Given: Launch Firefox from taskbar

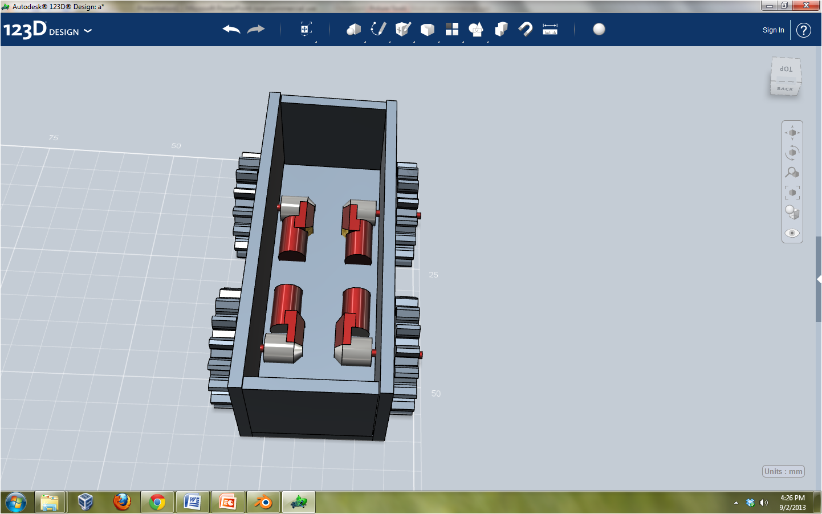Looking at the screenshot, I should [121, 503].
